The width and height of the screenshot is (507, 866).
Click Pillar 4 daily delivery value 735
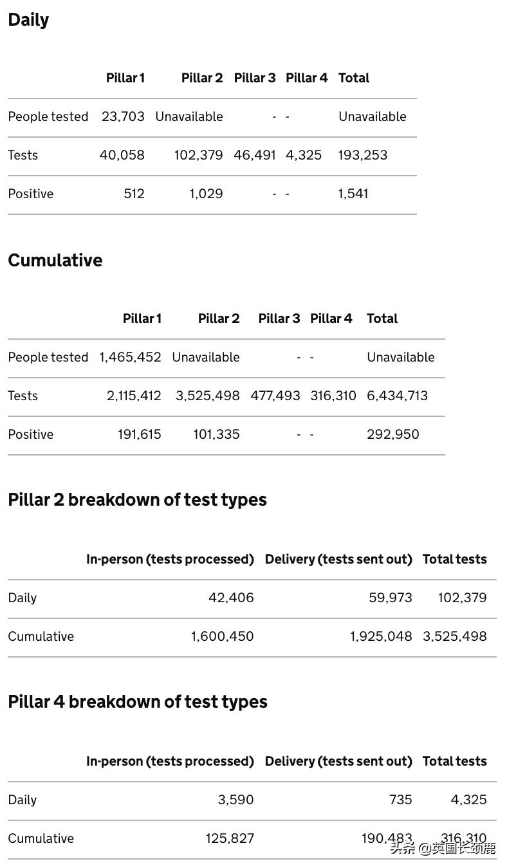400,800
